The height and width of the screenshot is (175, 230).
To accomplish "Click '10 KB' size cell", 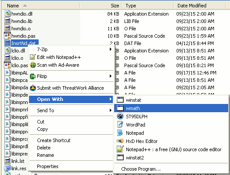I will [113, 36].
